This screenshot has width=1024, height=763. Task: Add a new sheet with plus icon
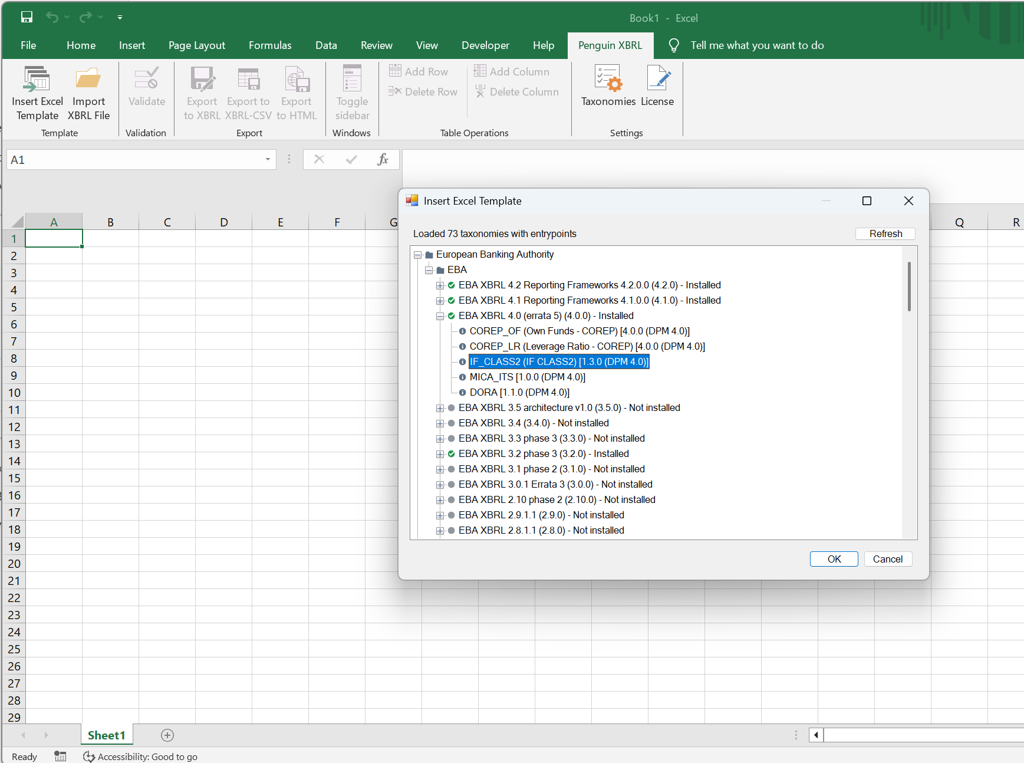(x=167, y=735)
